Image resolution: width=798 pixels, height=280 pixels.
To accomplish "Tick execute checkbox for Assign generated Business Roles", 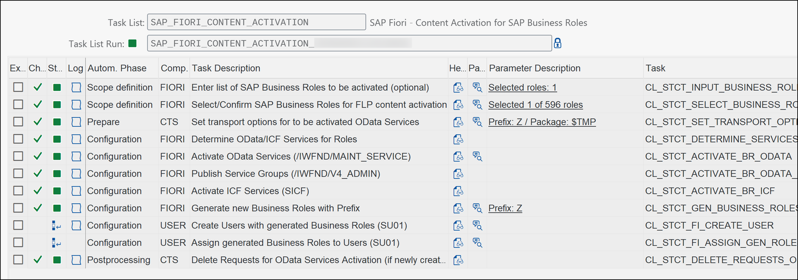I will pos(18,242).
